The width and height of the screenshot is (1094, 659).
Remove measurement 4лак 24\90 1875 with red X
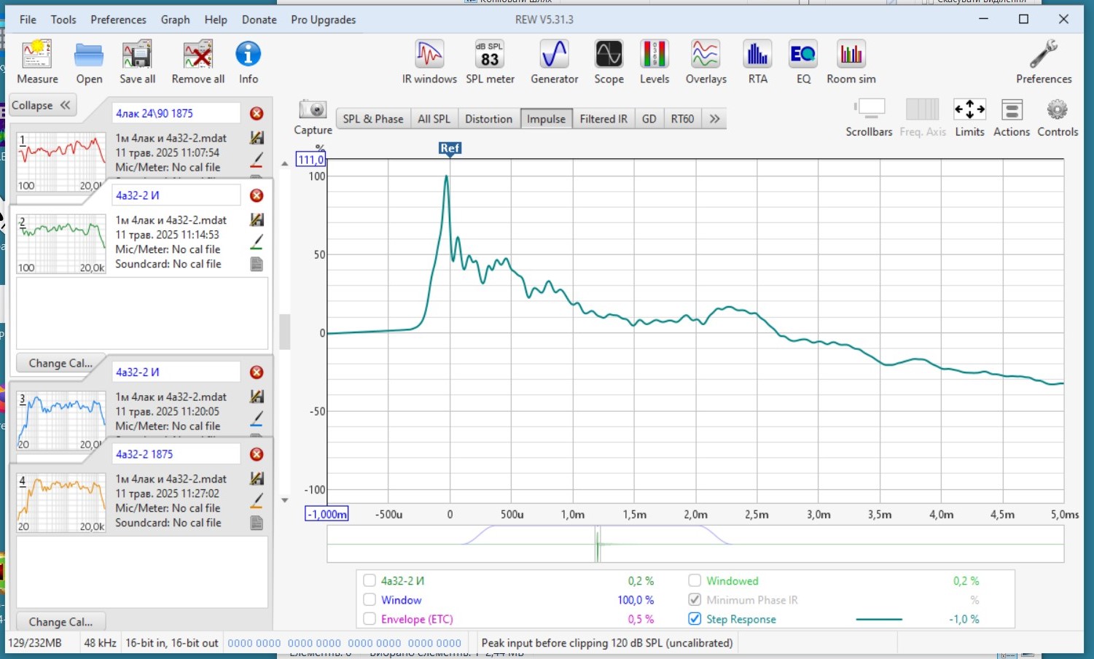[x=257, y=113]
